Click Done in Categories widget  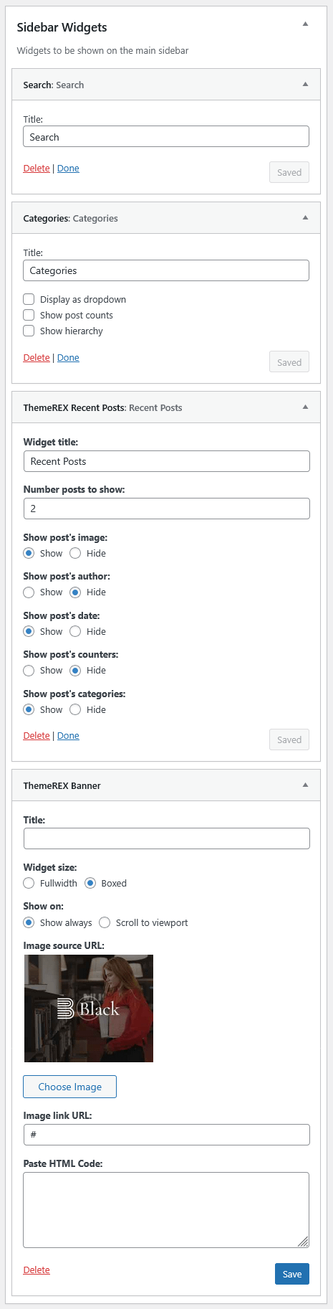68,358
